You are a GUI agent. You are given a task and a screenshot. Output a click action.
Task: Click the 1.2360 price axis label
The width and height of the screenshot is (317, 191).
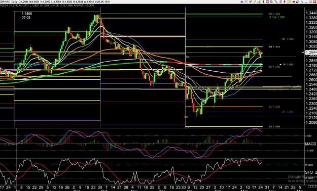pos(311,99)
